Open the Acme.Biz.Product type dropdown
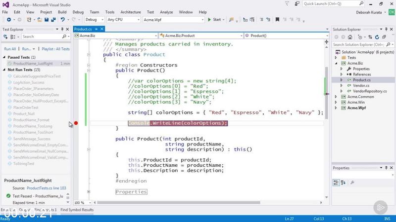Screen dimensions: 396x222 click(201, 36)
